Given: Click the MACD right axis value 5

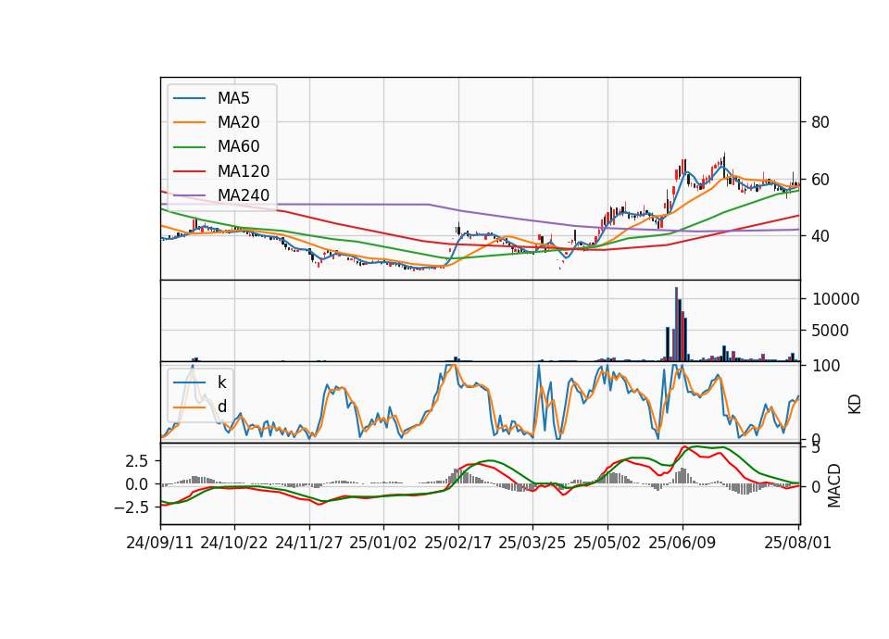Looking at the screenshot, I should [816, 448].
